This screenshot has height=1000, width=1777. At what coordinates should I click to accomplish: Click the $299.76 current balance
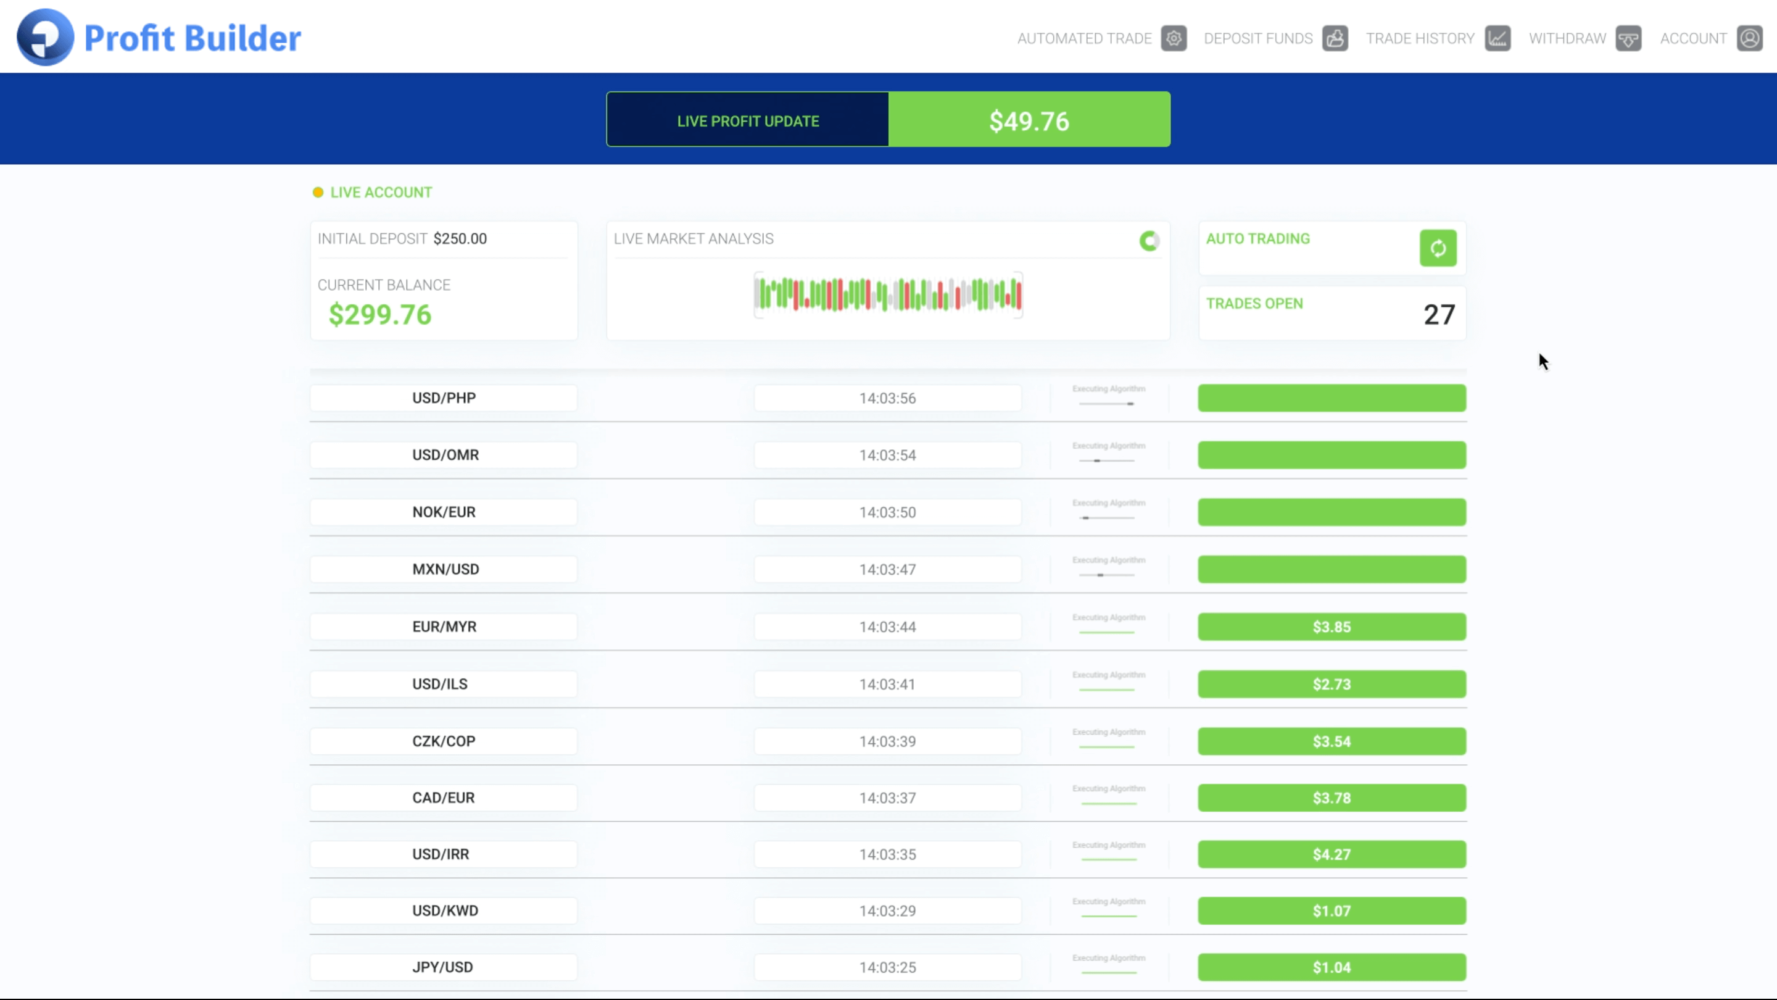coord(380,315)
